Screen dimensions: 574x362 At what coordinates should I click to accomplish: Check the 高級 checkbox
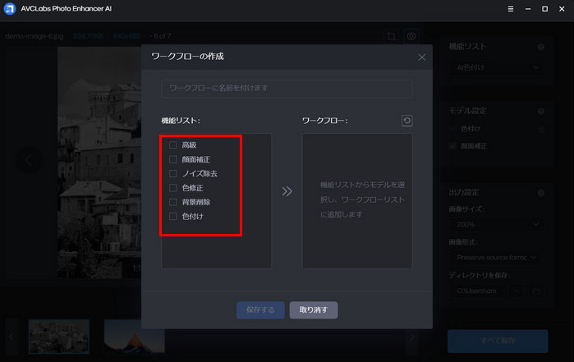172,145
